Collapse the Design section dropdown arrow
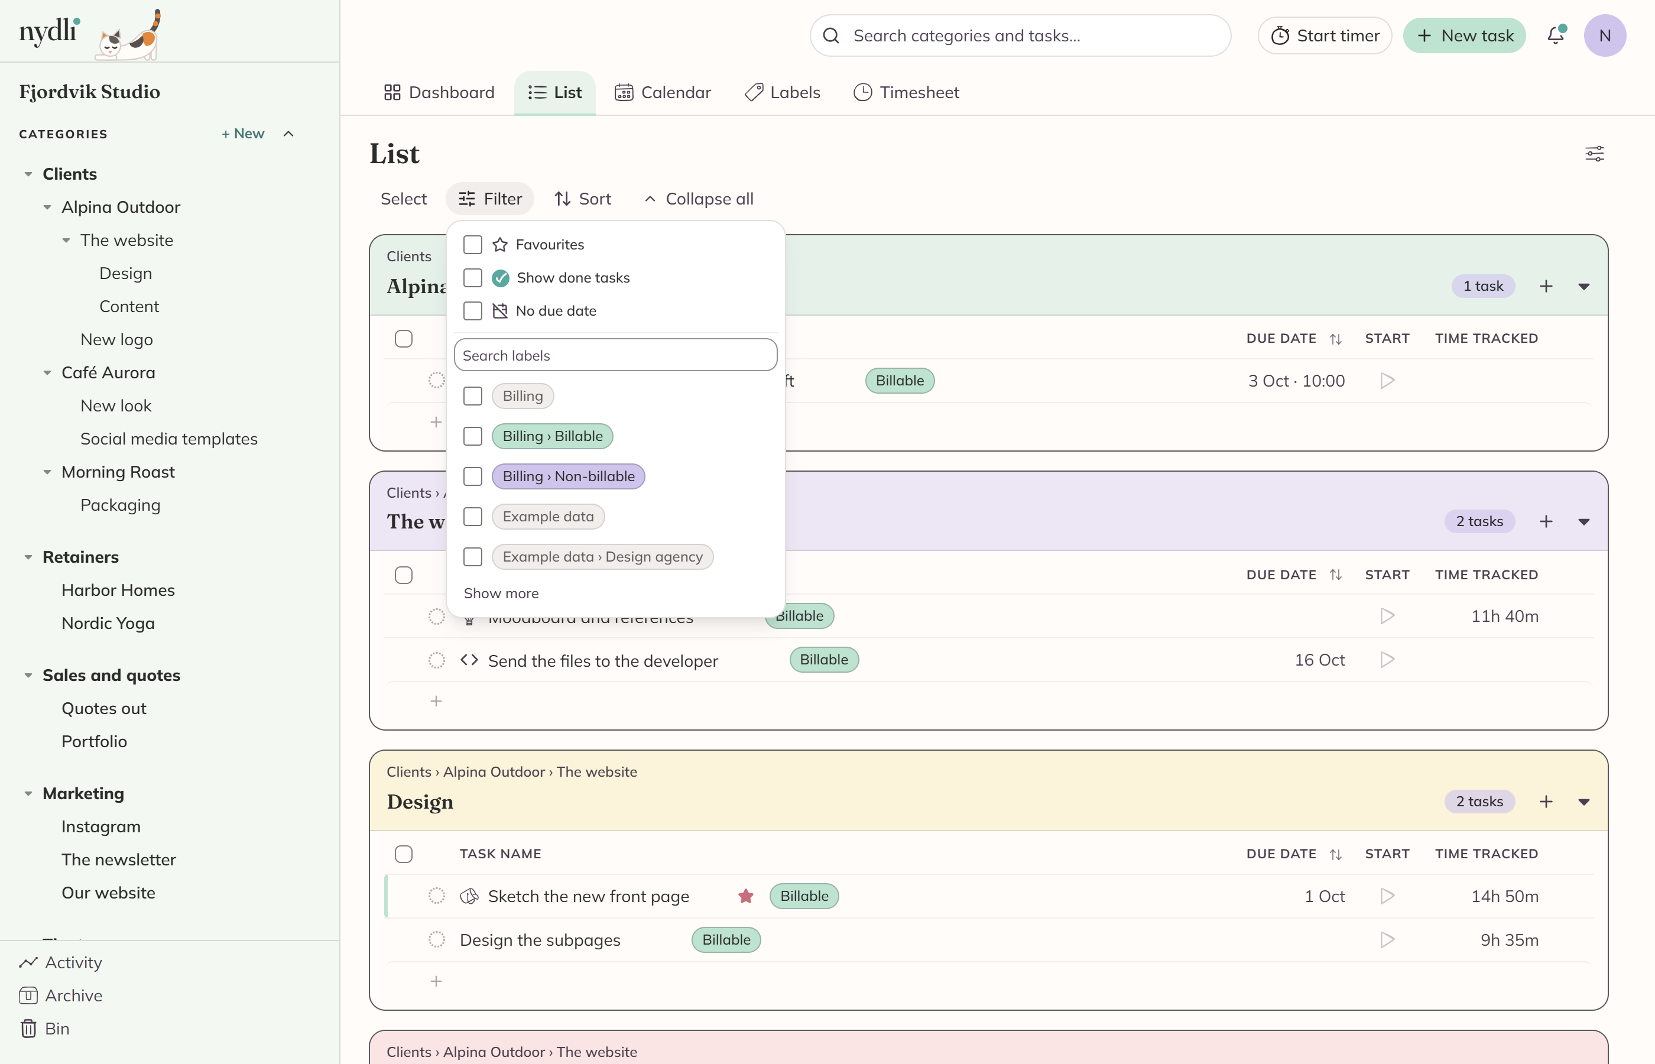1655x1064 pixels. pyautogui.click(x=1584, y=802)
